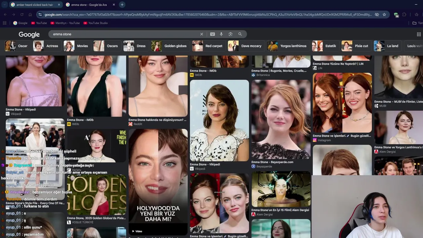Open the browser home page
The height and width of the screenshot is (238, 423).
[x=30, y=15]
